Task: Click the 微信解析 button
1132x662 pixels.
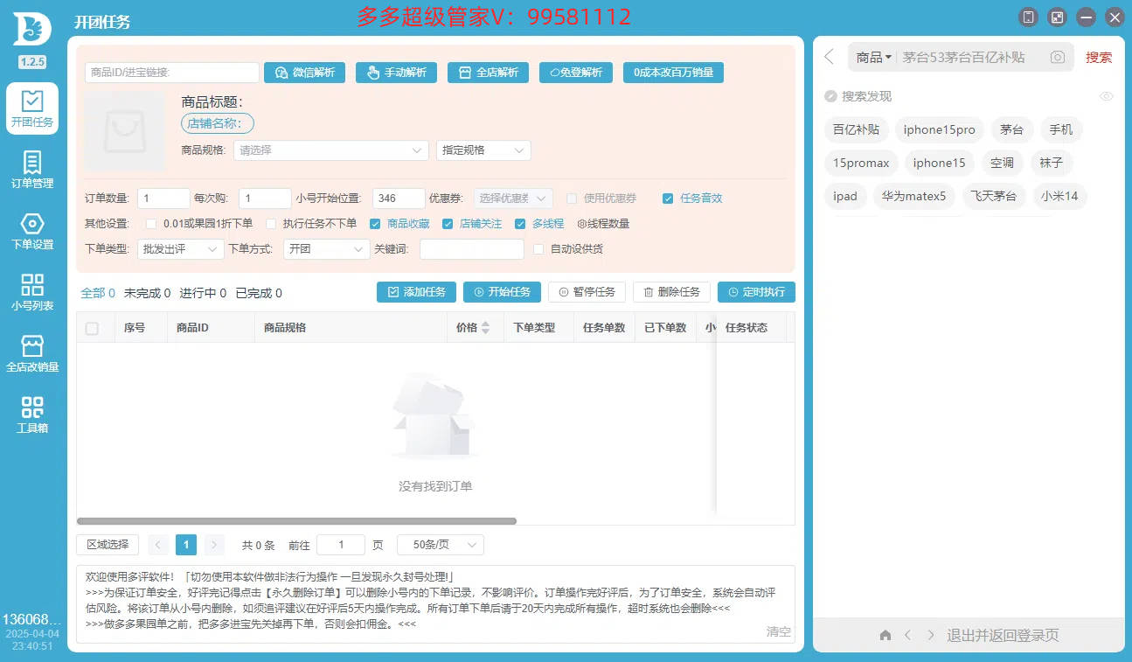Action: [305, 73]
